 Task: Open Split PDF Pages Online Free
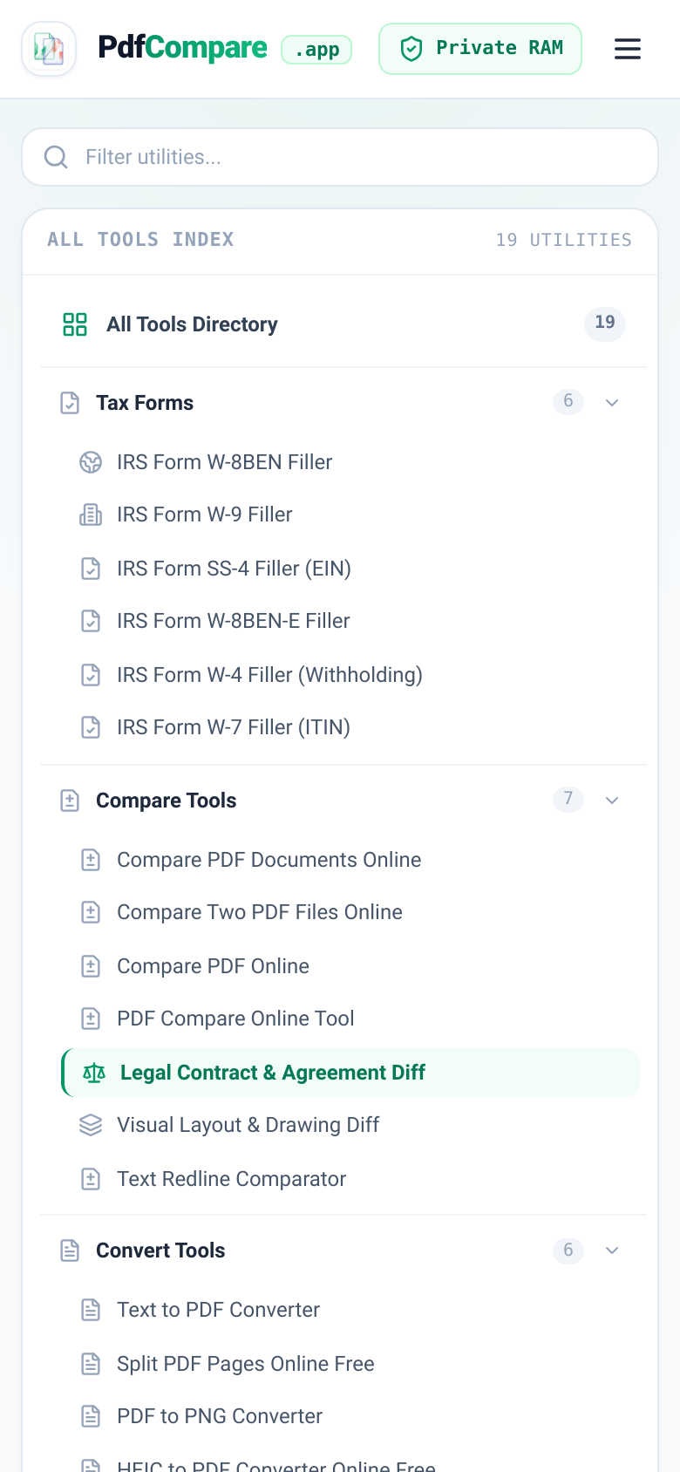[350, 1364]
